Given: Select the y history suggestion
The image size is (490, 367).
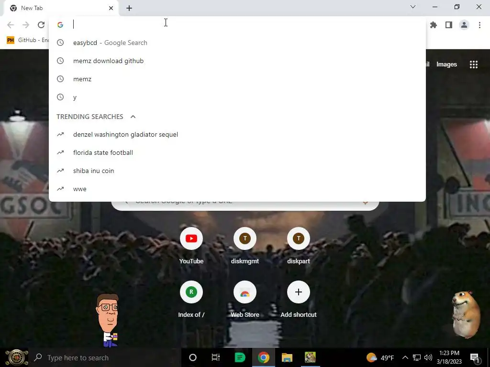Looking at the screenshot, I should [237, 97].
